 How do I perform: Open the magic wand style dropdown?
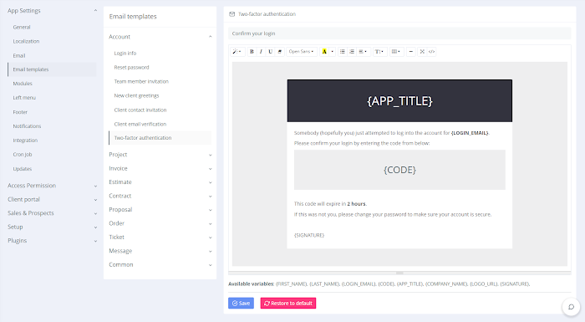pos(237,52)
